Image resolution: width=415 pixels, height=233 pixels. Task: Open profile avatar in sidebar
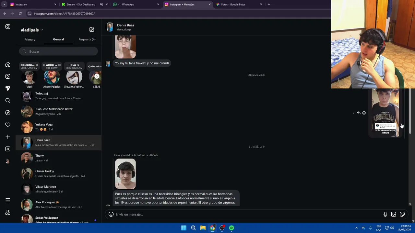pyautogui.click(x=8, y=161)
